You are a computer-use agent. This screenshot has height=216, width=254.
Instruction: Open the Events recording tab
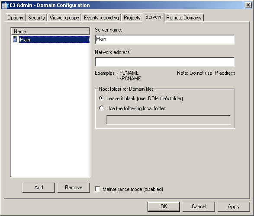101,17
